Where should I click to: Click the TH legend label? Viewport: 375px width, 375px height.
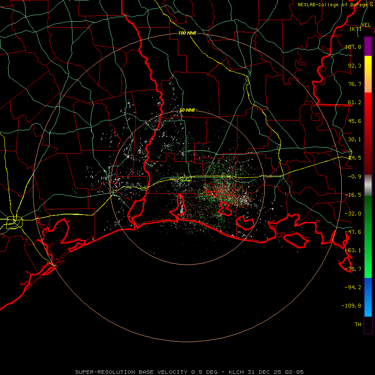[358, 325]
